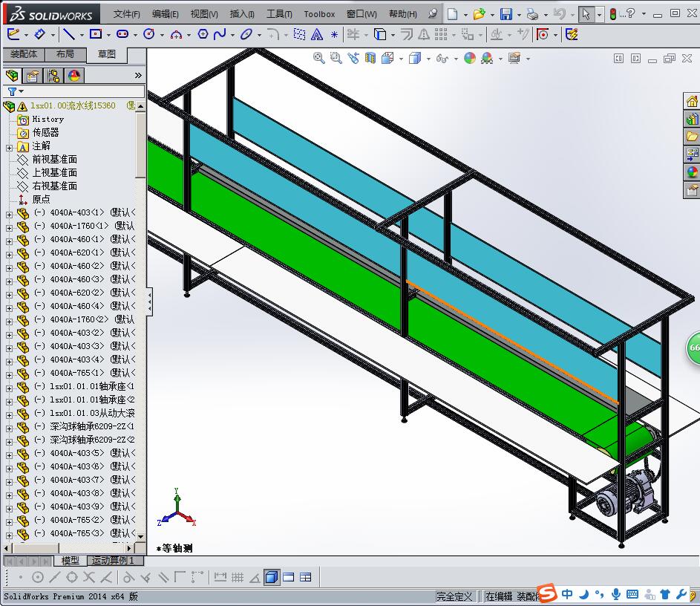This screenshot has height=606, width=700.
Task: Click the Zoom to Area icon
Action: point(336,58)
